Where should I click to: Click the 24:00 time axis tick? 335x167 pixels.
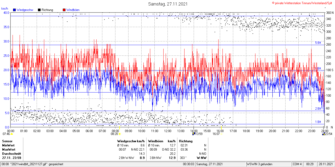325,131
